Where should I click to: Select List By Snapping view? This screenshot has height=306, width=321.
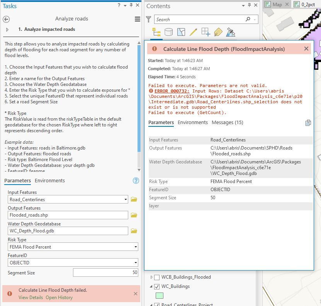pyautogui.click(x=205, y=32)
